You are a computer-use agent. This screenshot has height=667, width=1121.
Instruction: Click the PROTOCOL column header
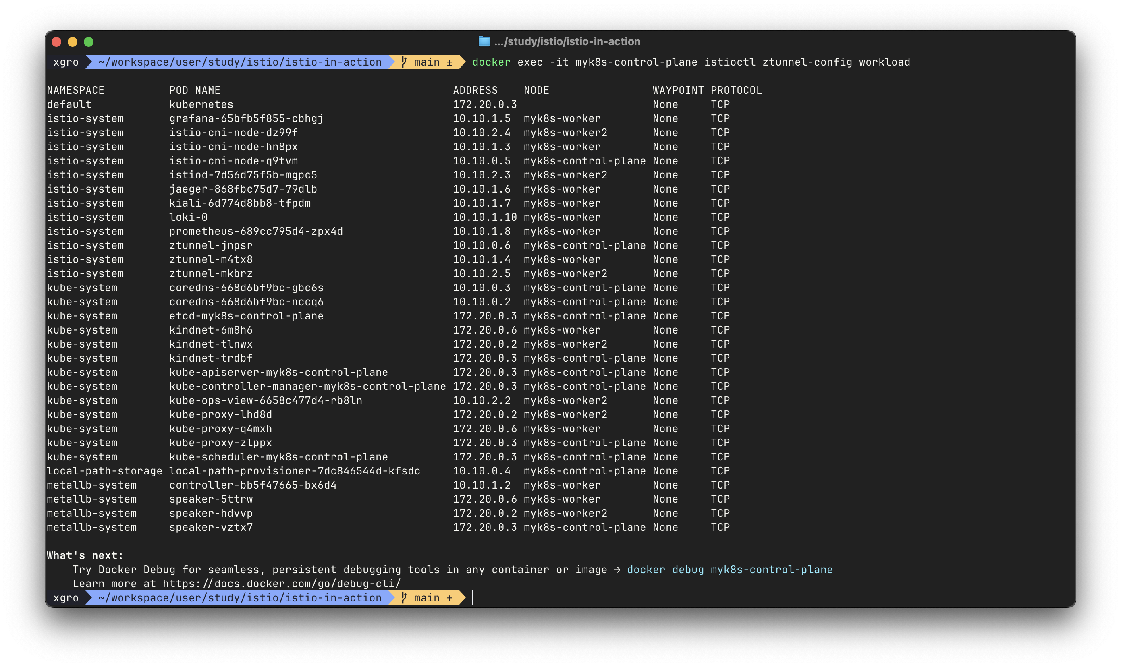(x=736, y=90)
